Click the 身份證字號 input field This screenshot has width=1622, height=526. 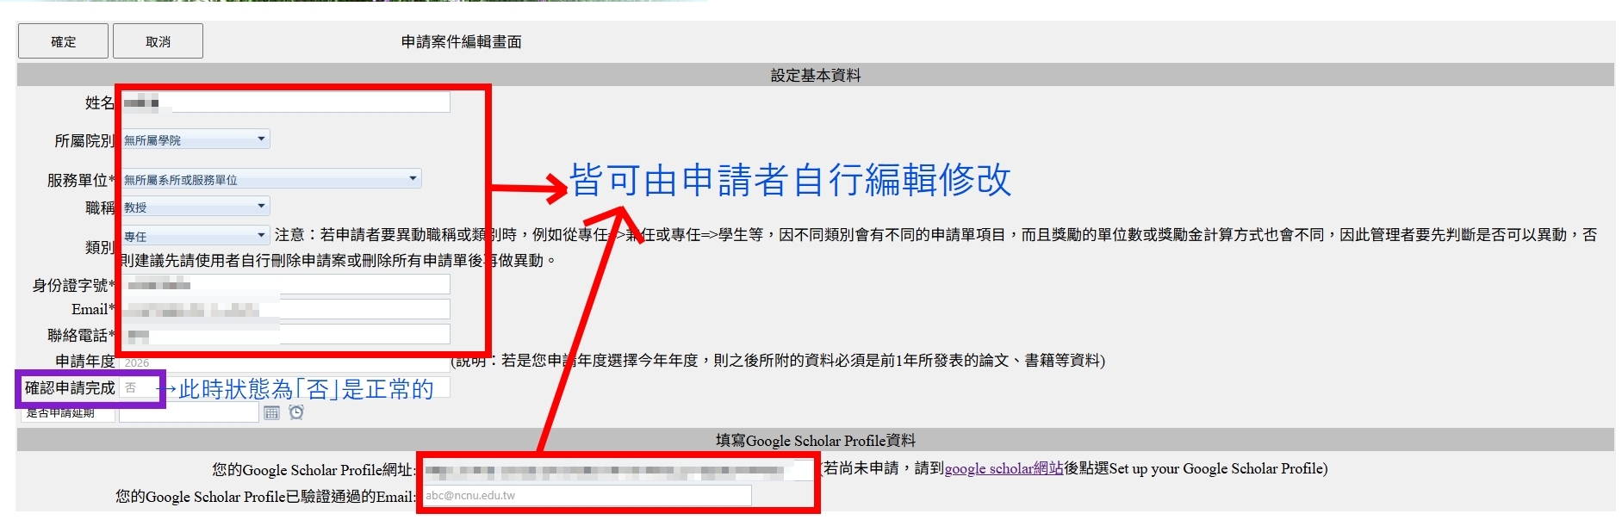pos(284,285)
